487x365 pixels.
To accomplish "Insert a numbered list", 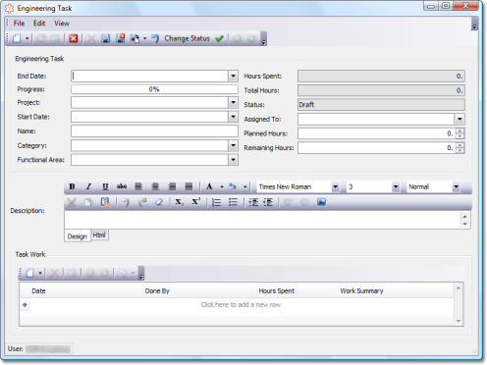I will click(x=216, y=202).
